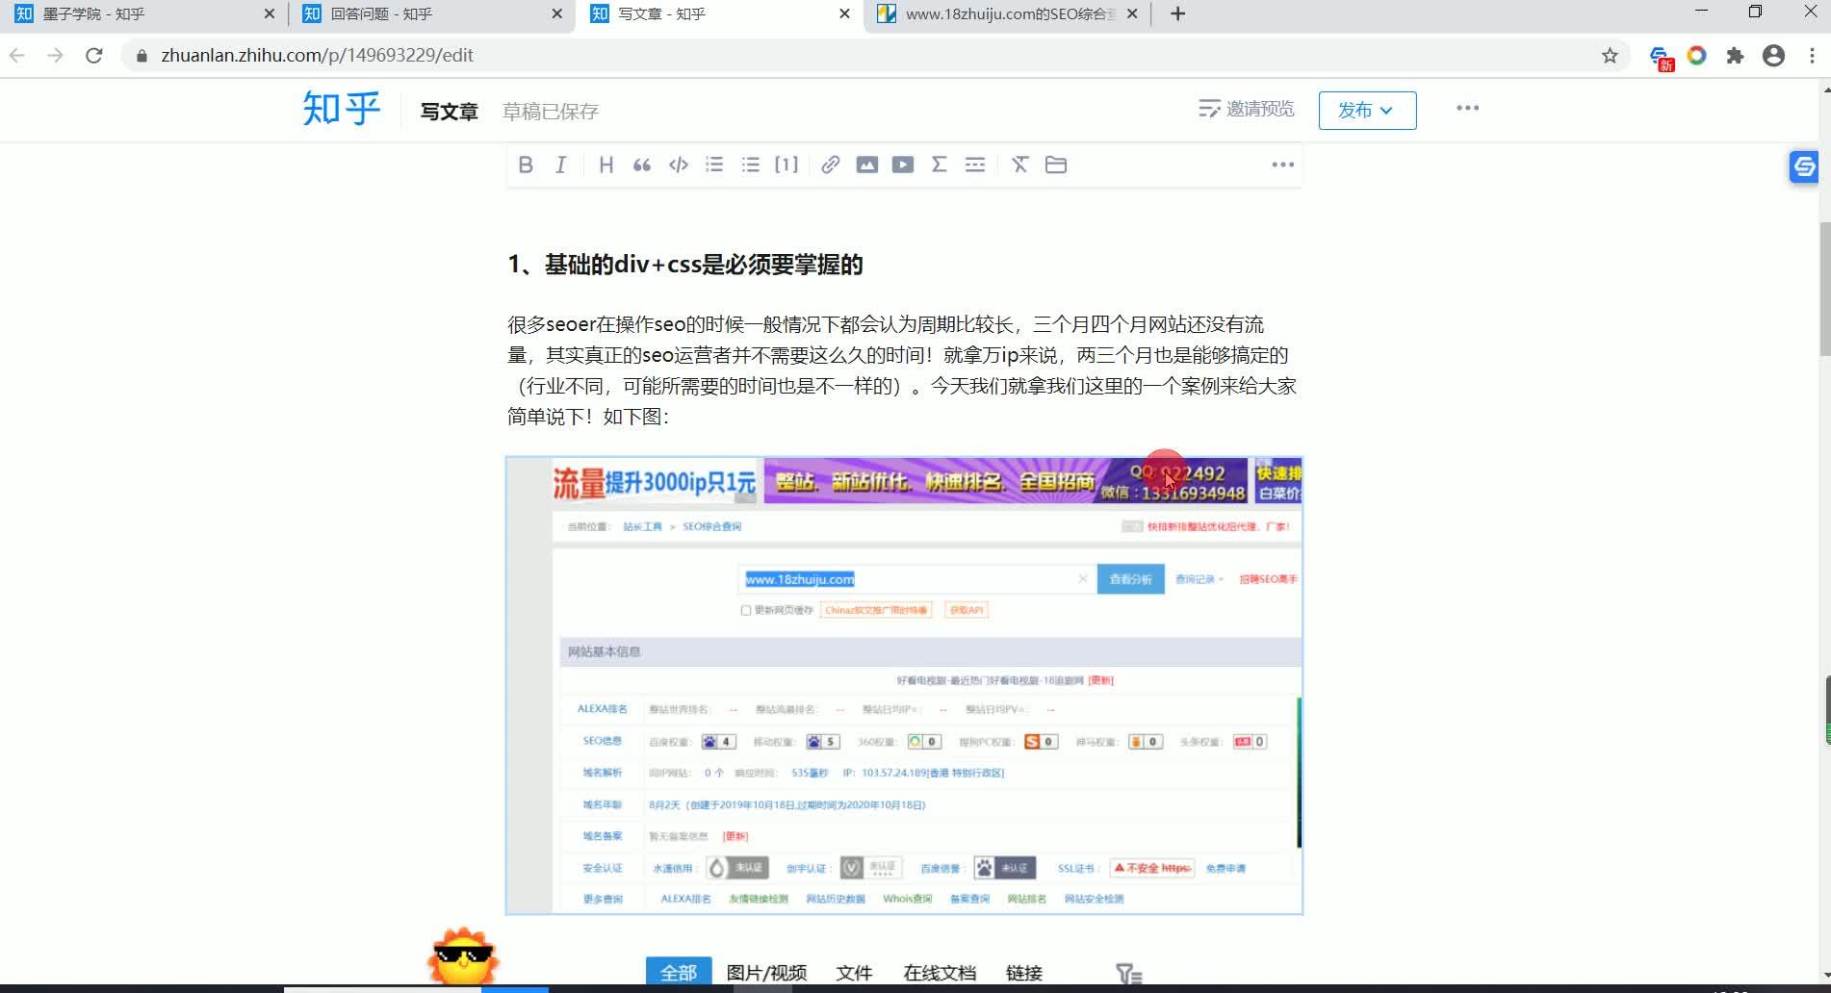Viewport: 1831px width, 993px height.
Task: Reload the page
Action: [x=94, y=56]
